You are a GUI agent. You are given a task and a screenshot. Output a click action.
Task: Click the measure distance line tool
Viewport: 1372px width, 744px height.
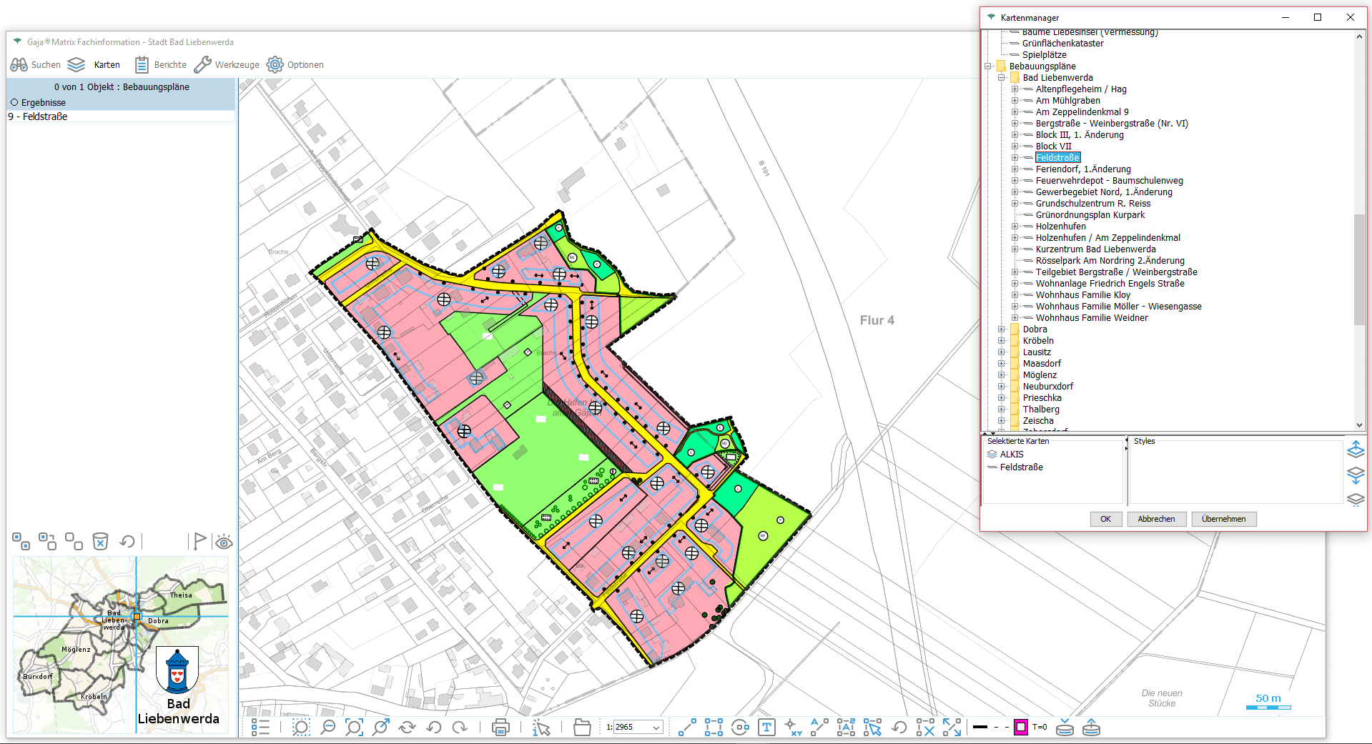pyautogui.click(x=687, y=728)
